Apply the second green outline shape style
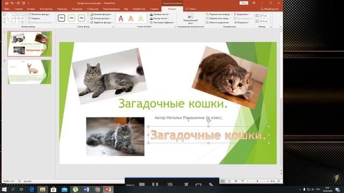 coord(71,18)
